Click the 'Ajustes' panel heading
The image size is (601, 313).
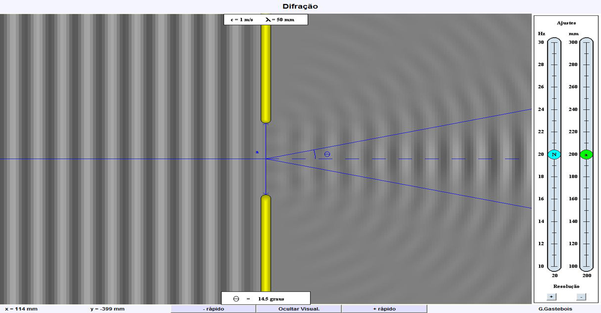click(566, 23)
